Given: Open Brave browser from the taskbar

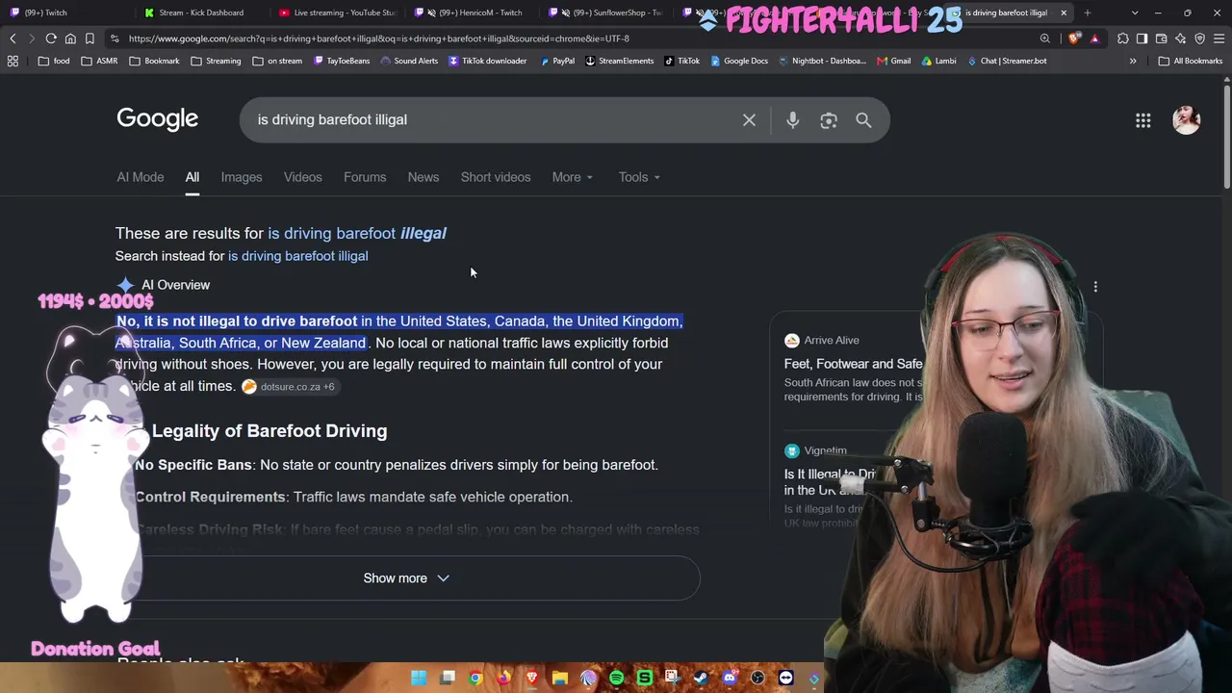Looking at the screenshot, I should point(531,679).
